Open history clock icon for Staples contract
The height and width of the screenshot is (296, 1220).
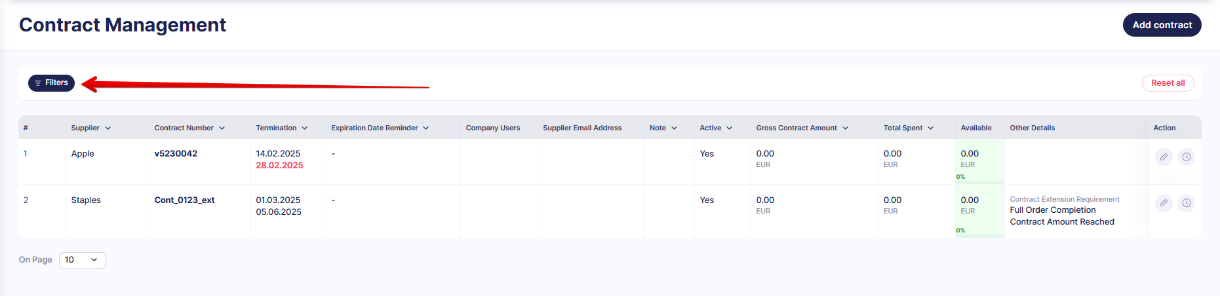(1187, 203)
